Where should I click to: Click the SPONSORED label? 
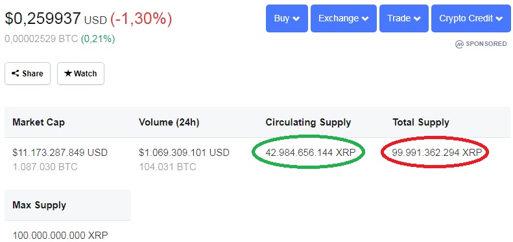coord(486,44)
